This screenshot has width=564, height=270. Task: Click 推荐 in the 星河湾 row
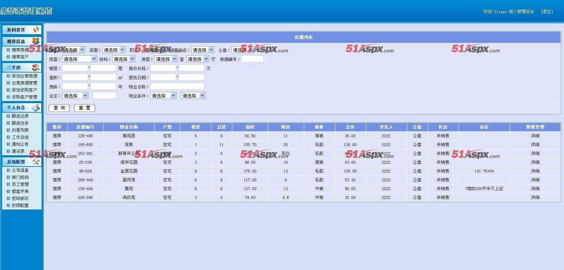tap(57, 180)
